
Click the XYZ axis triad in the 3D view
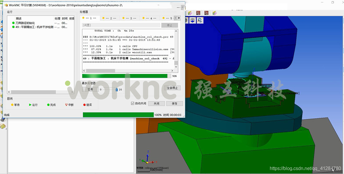(148, 157)
